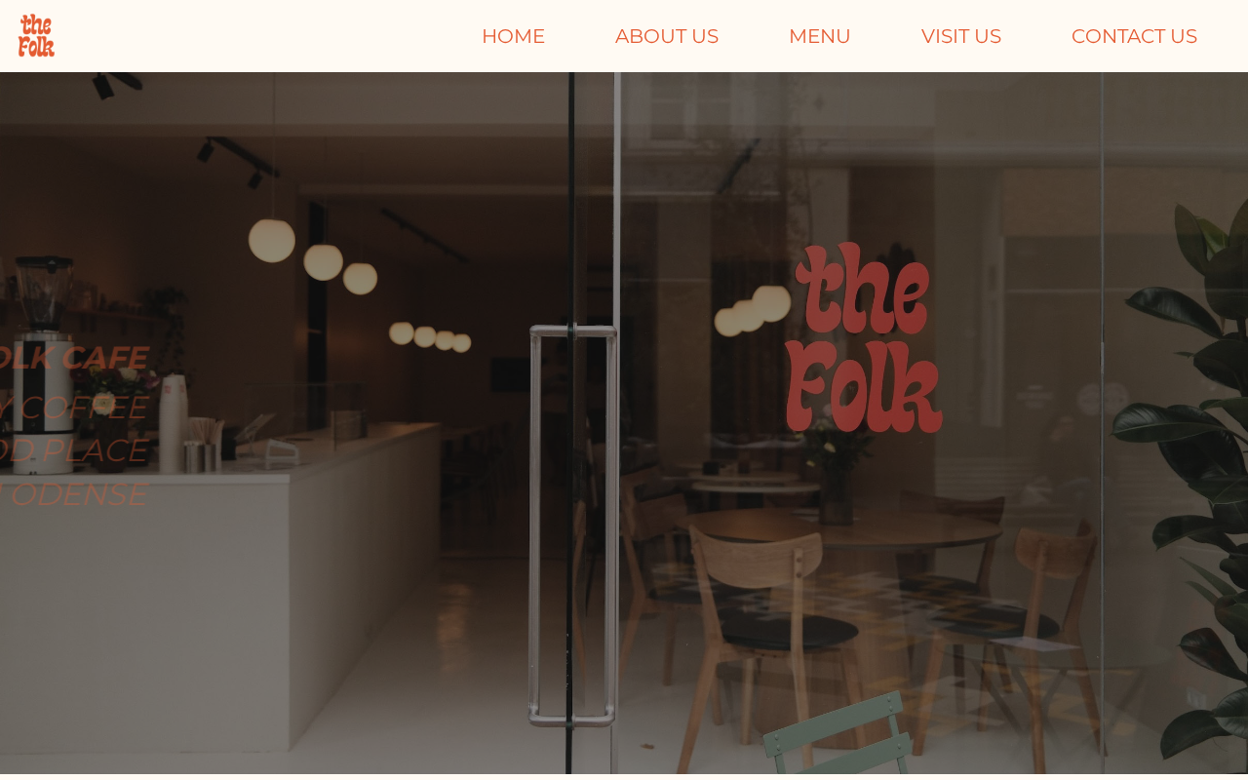This screenshot has height=780, width=1248.
Task: Click the 'ODENSE' hero text line
Action: tap(73, 494)
